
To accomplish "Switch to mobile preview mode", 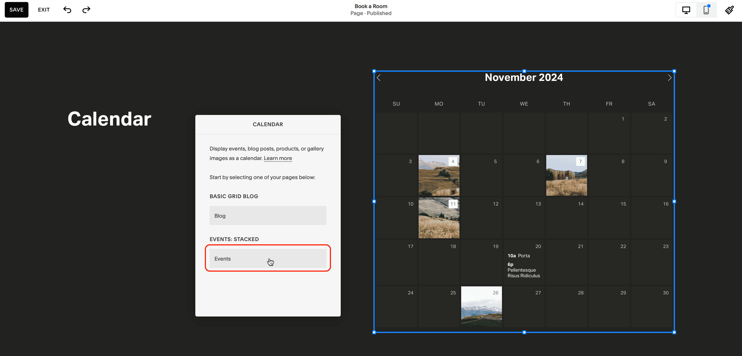I will (706, 9).
